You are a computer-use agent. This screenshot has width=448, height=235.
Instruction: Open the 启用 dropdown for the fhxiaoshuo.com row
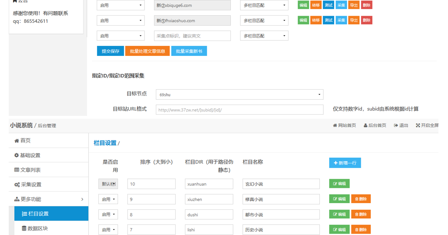pyautogui.click(x=120, y=21)
